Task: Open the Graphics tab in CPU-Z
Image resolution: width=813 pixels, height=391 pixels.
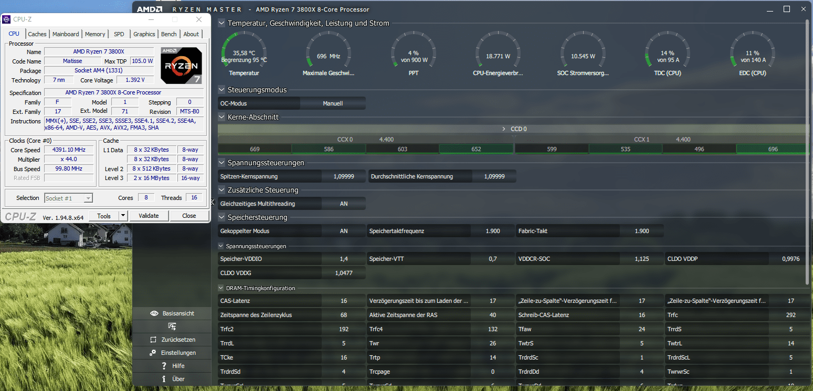Action: click(x=144, y=34)
